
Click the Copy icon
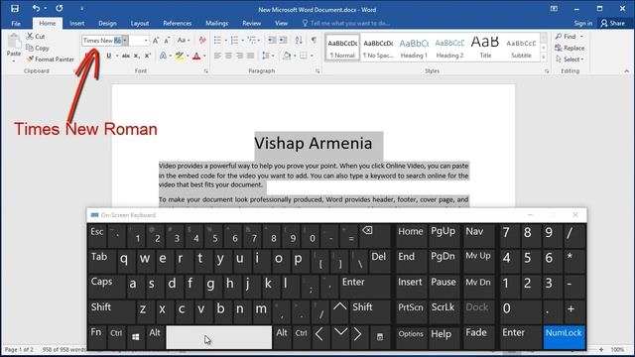click(x=29, y=48)
